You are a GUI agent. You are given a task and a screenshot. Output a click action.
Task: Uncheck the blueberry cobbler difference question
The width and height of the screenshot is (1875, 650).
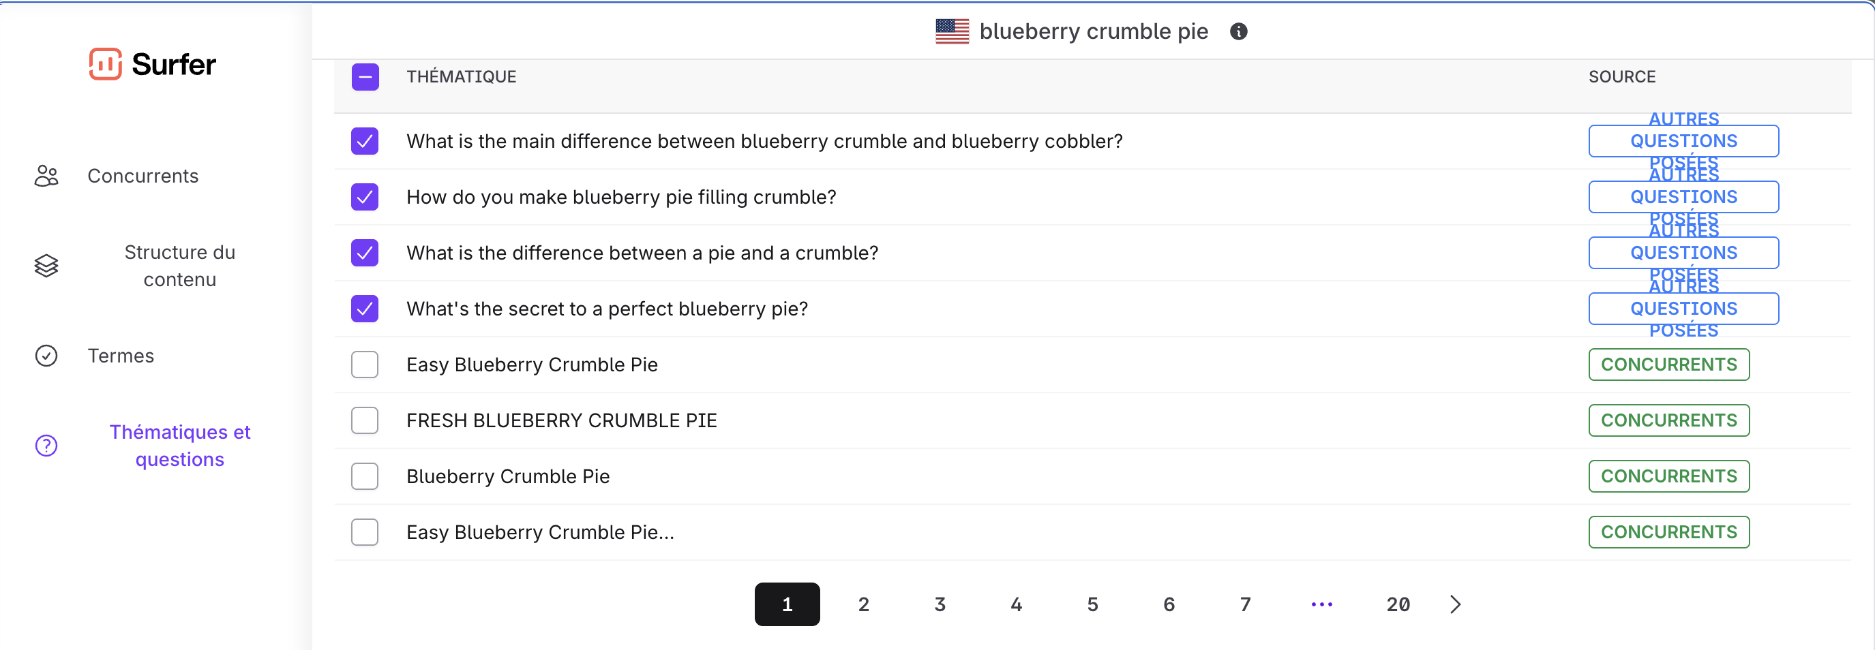tap(365, 141)
